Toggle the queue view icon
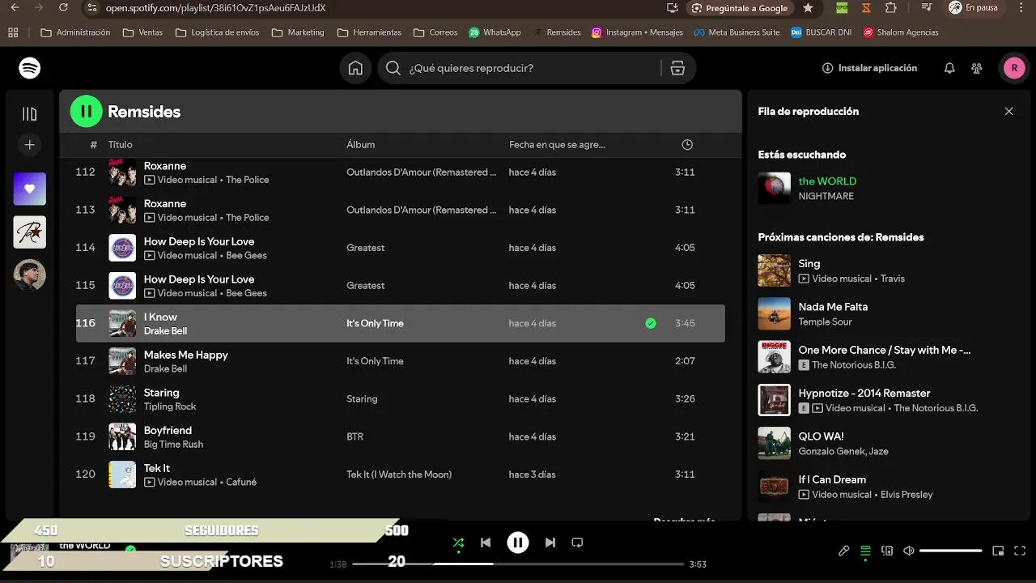 [x=865, y=551]
